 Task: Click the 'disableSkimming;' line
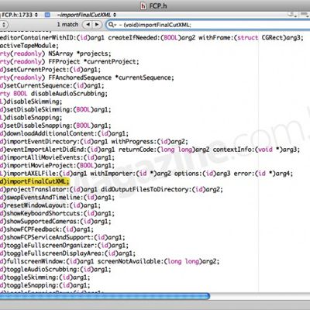31,102
